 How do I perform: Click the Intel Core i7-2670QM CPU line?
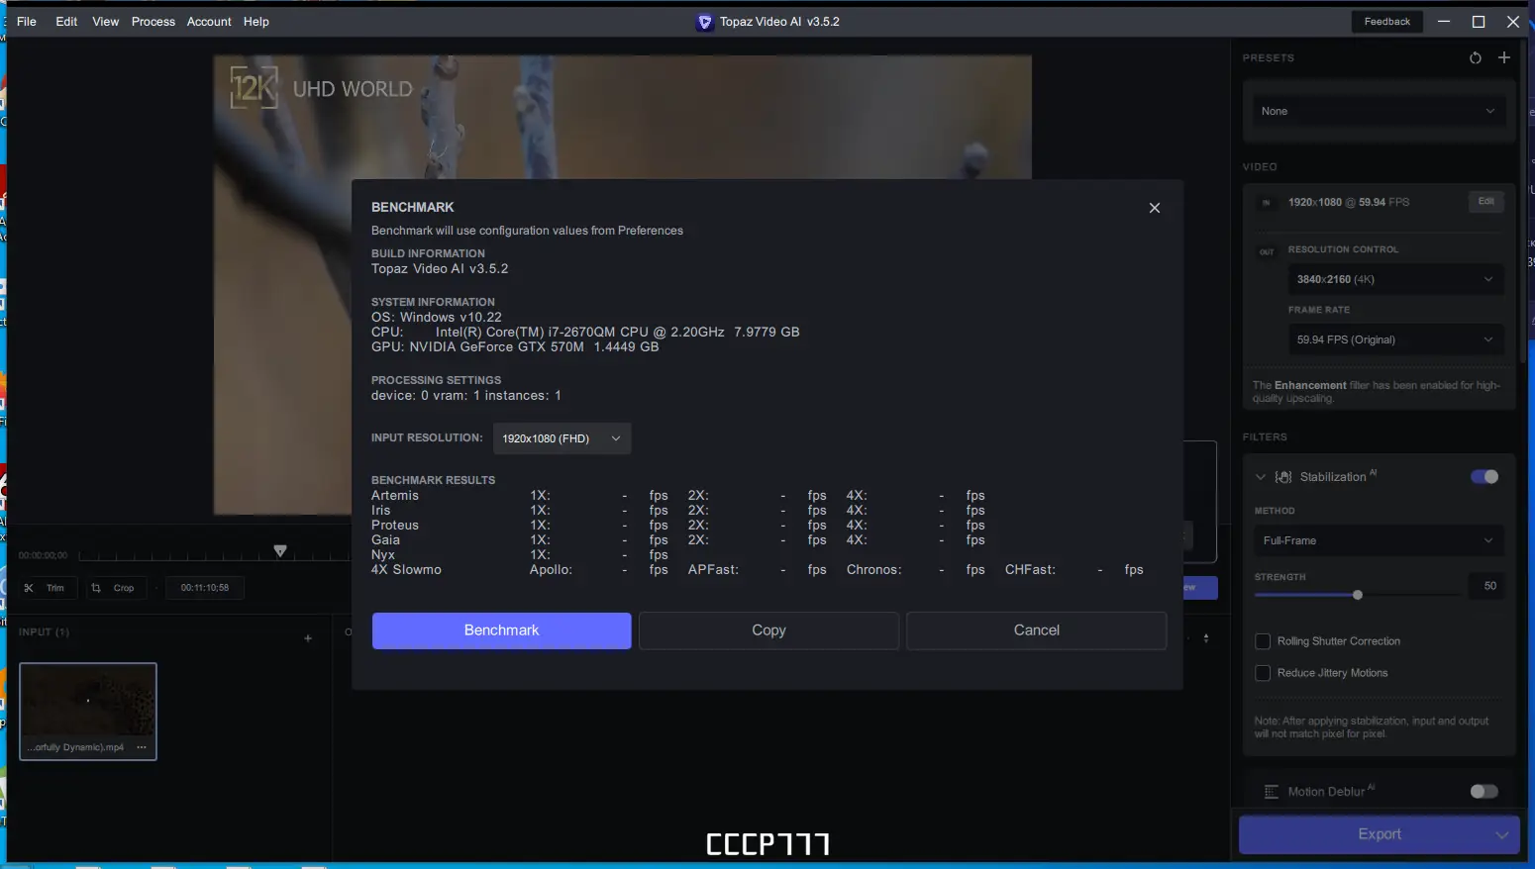[585, 333]
